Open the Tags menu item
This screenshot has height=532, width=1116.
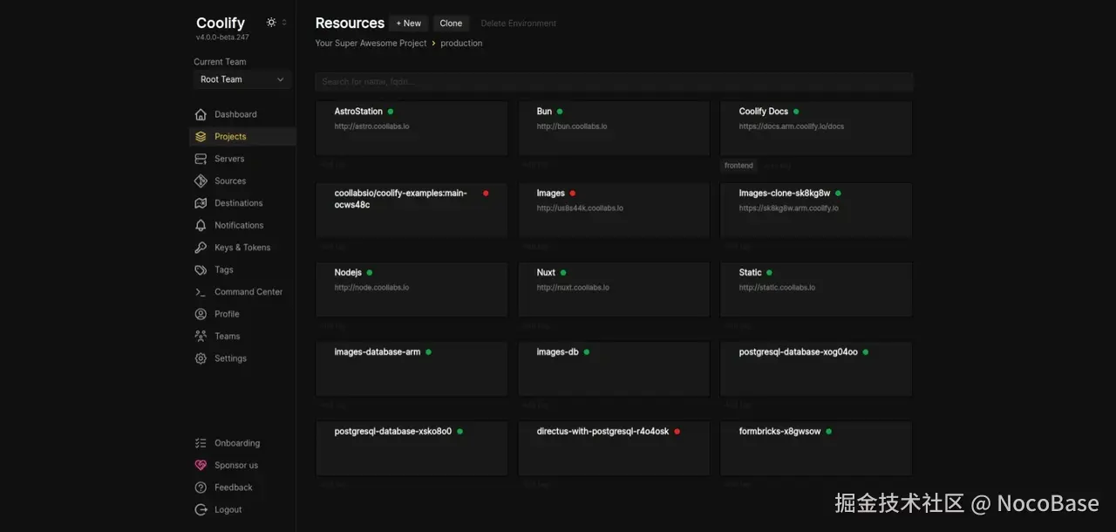242,269
